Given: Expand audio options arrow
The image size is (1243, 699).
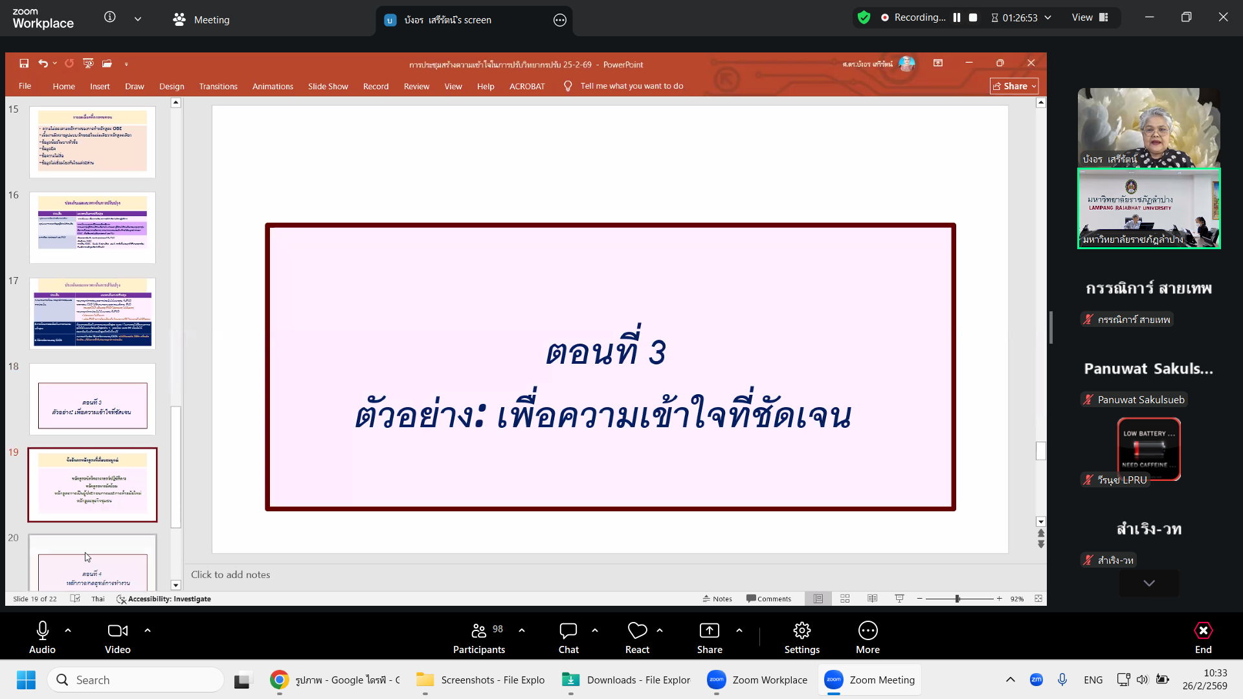Looking at the screenshot, I should point(68,630).
